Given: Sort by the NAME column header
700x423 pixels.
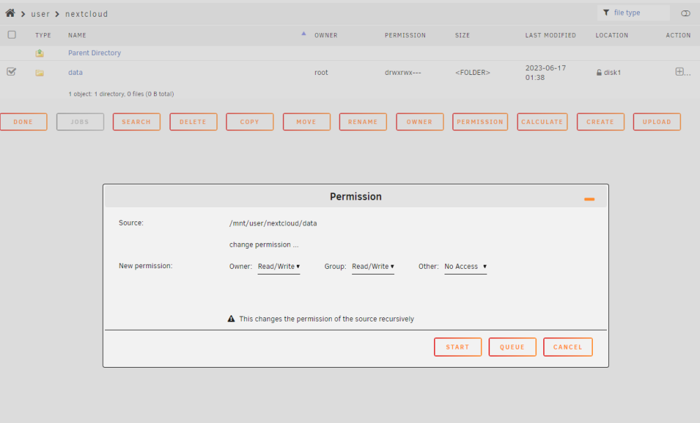Looking at the screenshot, I should click(x=77, y=35).
